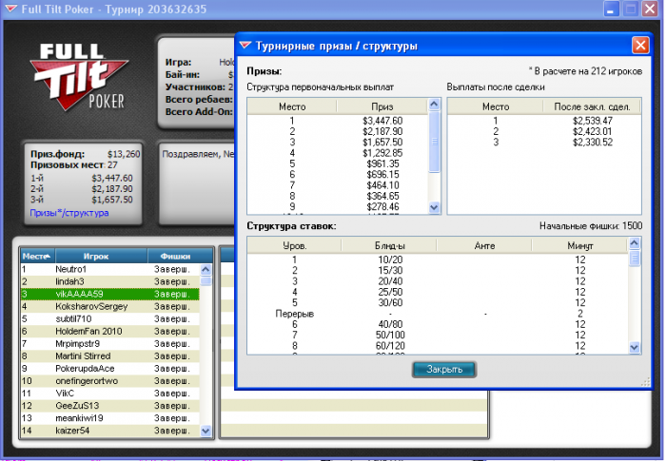The image size is (666, 461).
Task: Select player VikC row
Action: 110,394
